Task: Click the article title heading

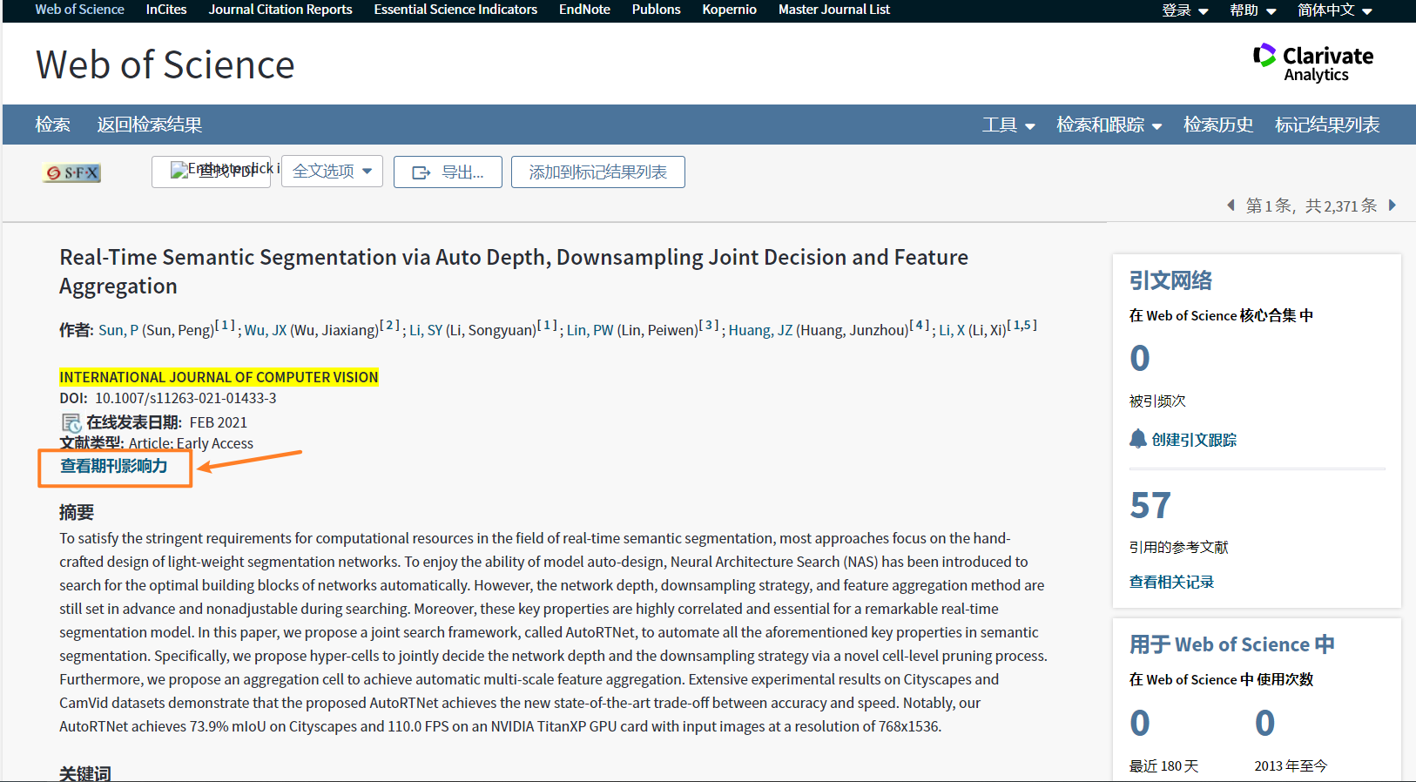Action: (x=514, y=272)
